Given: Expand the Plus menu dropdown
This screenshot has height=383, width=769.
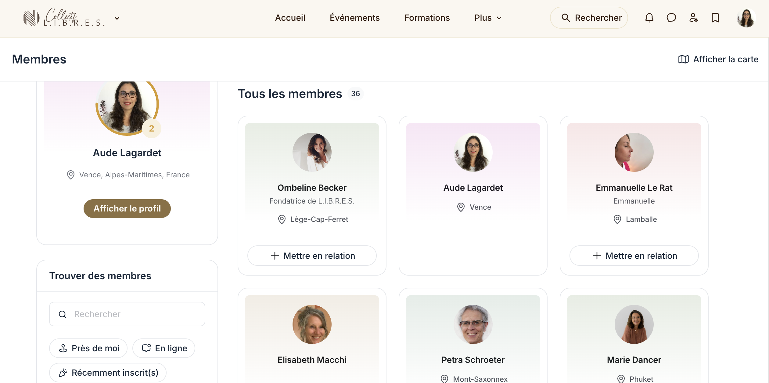Looking at the screenshot, I should (488, 18).
